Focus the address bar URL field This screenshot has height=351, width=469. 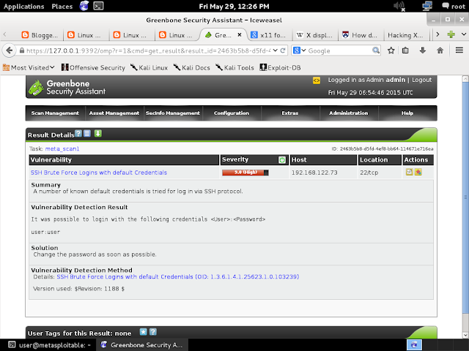point(148,50)
